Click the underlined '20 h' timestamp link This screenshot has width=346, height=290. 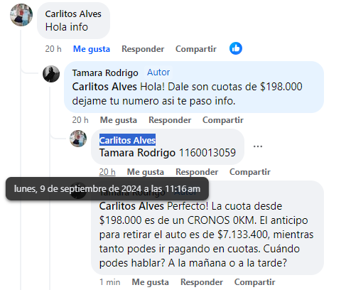pos(107,172)
